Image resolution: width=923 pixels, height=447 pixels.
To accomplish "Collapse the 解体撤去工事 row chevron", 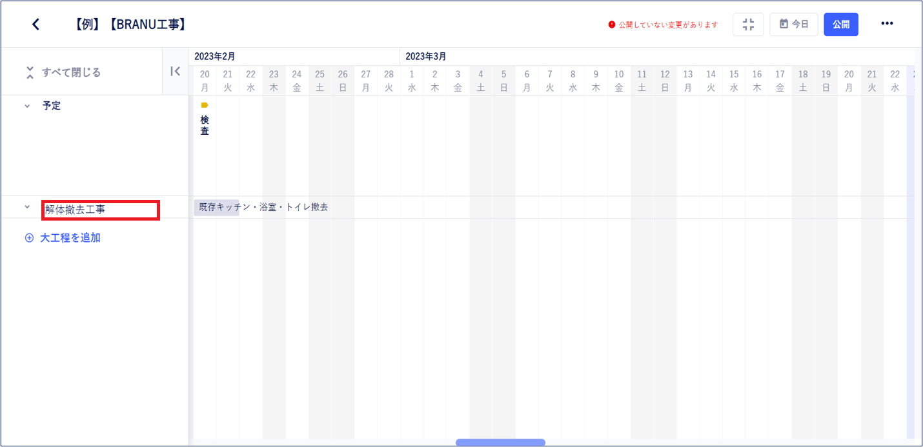I will point(27,207).
